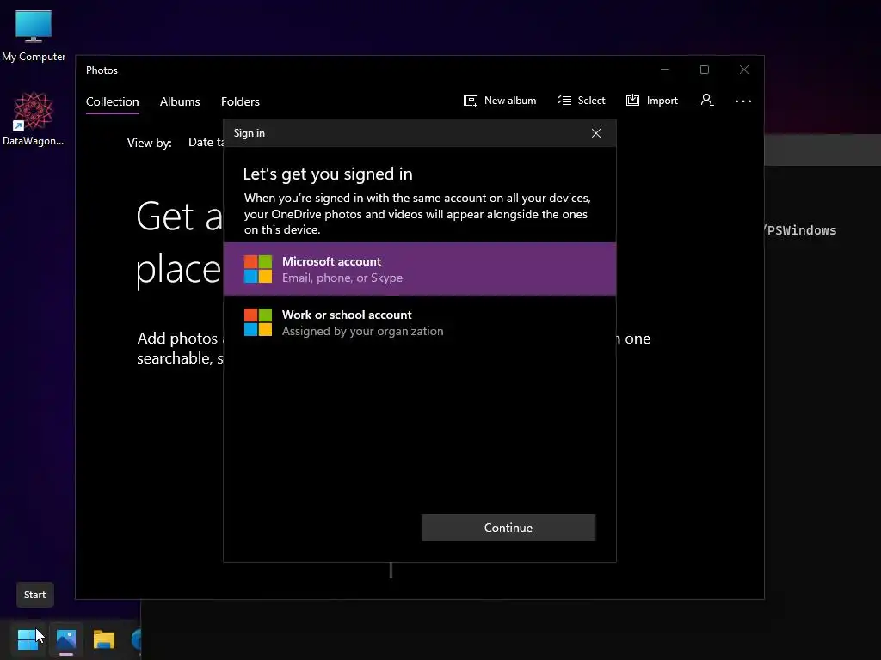Close the Sign in dialog
This screenshot has width=881, height=660.
coord(596,133)
